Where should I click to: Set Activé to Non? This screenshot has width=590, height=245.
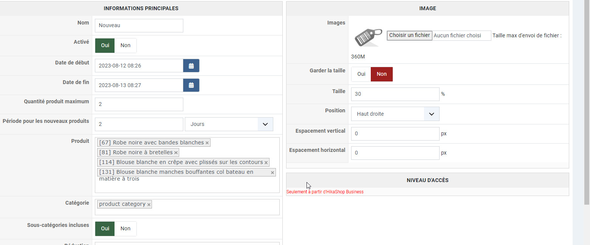pyautogui.click(x=125, y=46)
